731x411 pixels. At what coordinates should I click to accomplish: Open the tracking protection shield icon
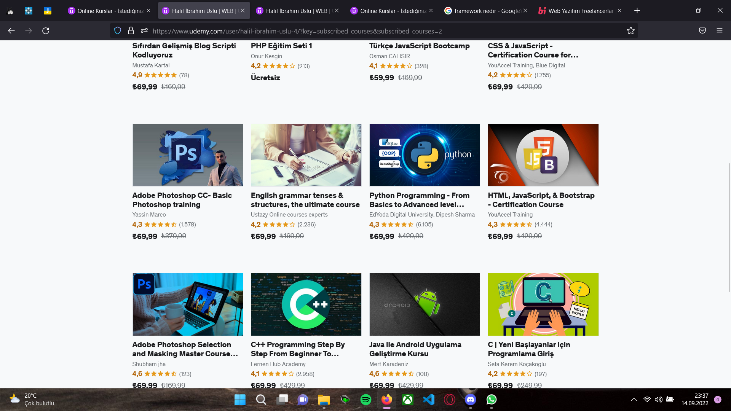click(x=118, y=31)
